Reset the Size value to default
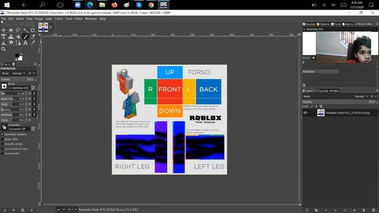379x213 pixels. (30, 93)
